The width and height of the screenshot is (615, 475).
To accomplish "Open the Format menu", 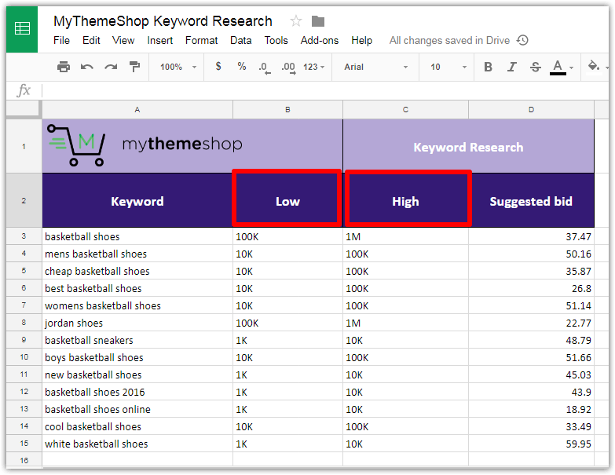I will point(201,40).
